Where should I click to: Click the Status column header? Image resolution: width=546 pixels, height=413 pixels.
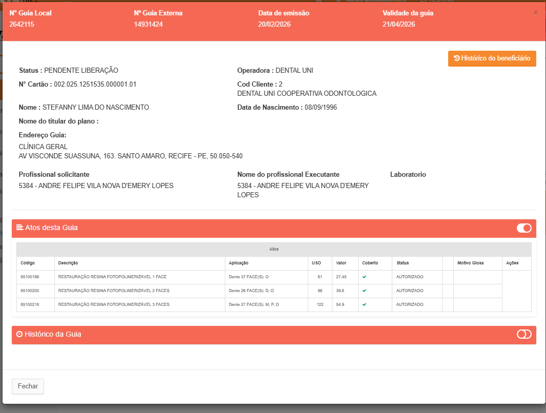[x=403, y=263]
